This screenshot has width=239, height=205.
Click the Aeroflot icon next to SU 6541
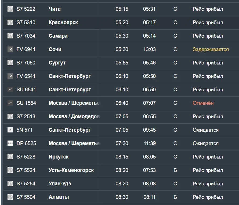[x=10, y=89]
